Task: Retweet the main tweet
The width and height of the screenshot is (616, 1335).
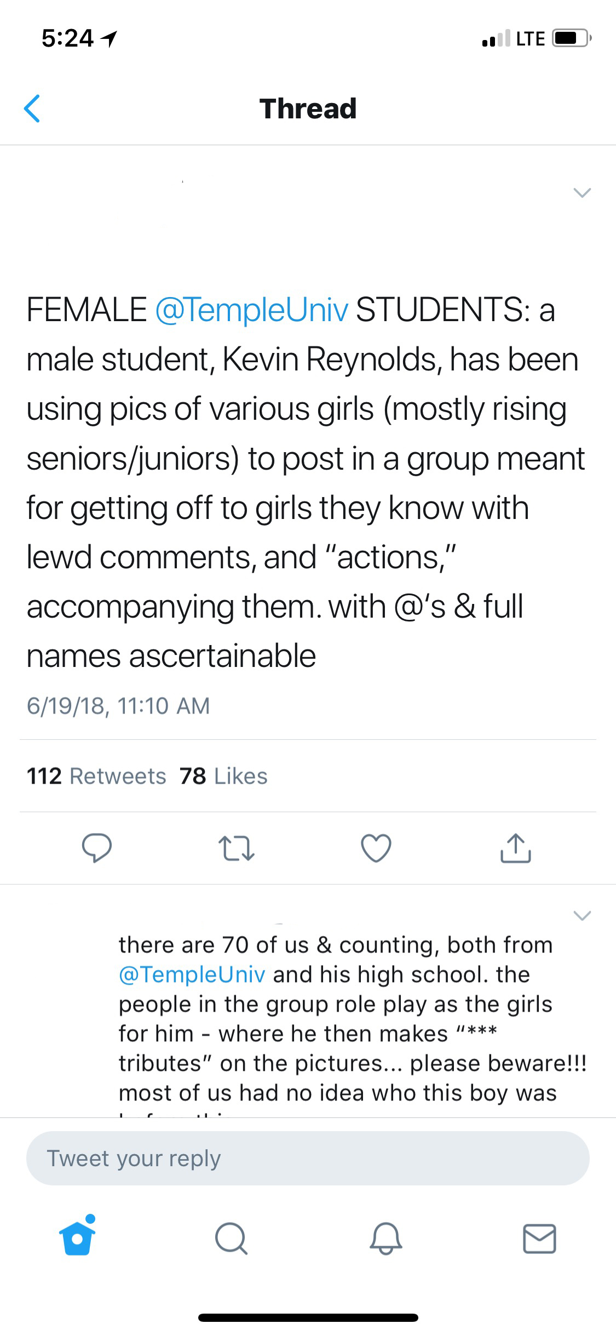Action: coord(237,848)
